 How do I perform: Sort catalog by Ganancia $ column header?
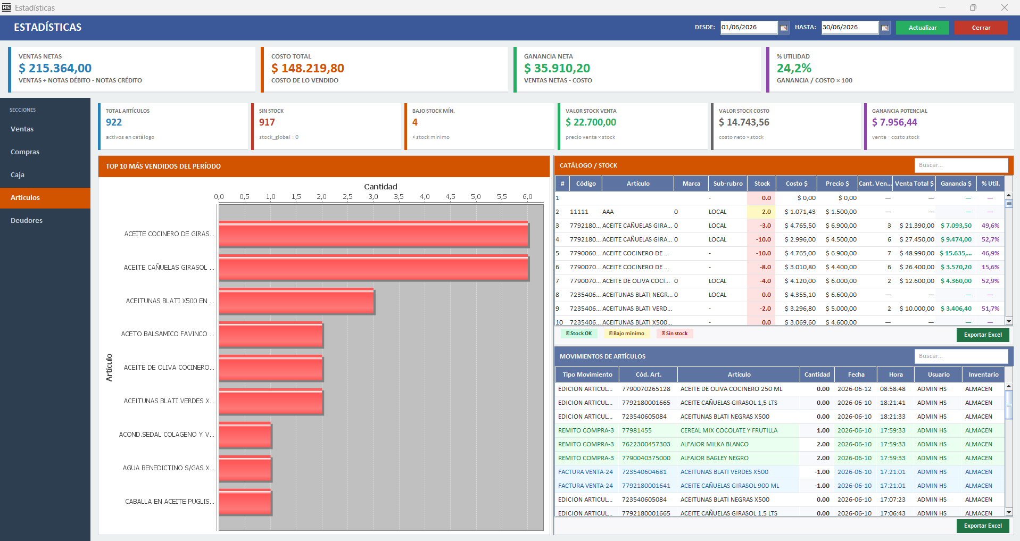[x=956, y=184]
